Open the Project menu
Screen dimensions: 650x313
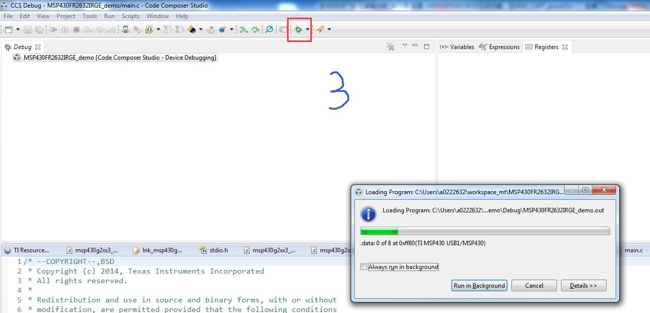coord(66,16)
